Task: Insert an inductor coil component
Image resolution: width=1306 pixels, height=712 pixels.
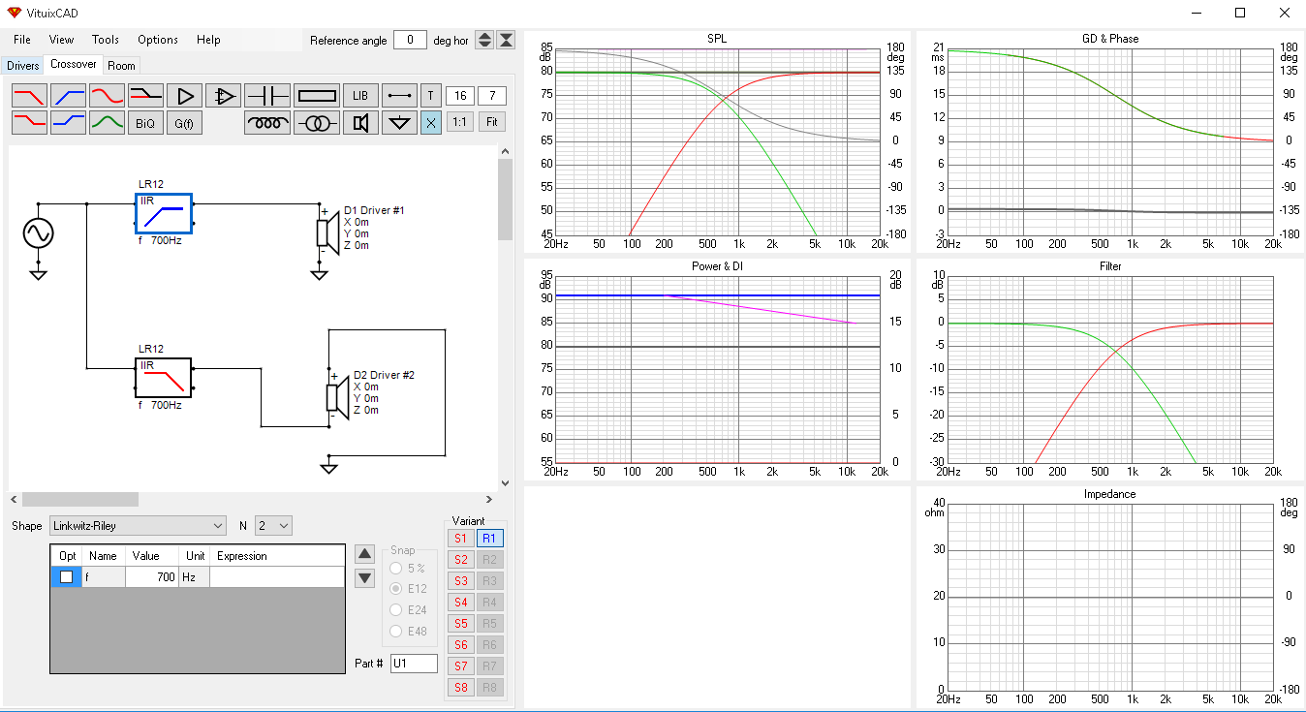Action: point(267,123)
